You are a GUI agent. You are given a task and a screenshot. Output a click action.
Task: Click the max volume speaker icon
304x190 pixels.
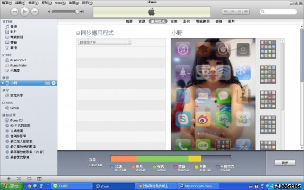pyautogui.click(x=82, y=11)
